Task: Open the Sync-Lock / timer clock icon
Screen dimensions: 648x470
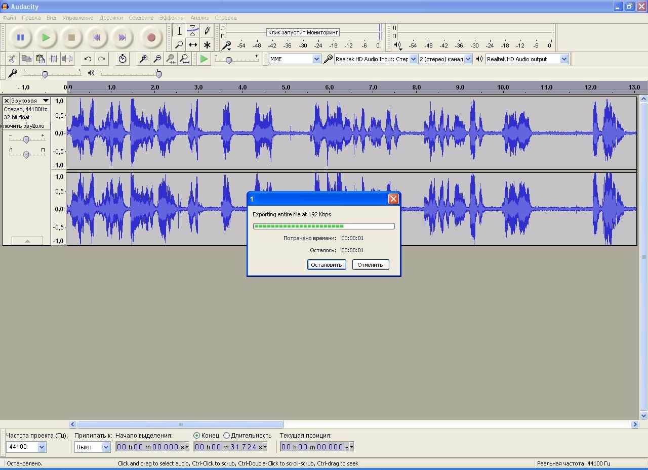Action: pyautogui.click(x=123, y=59)
